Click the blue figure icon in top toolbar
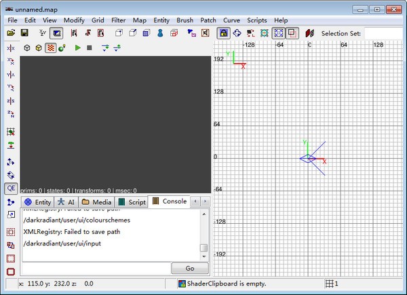This screenshot has width=407, height=295. [161, 33]
